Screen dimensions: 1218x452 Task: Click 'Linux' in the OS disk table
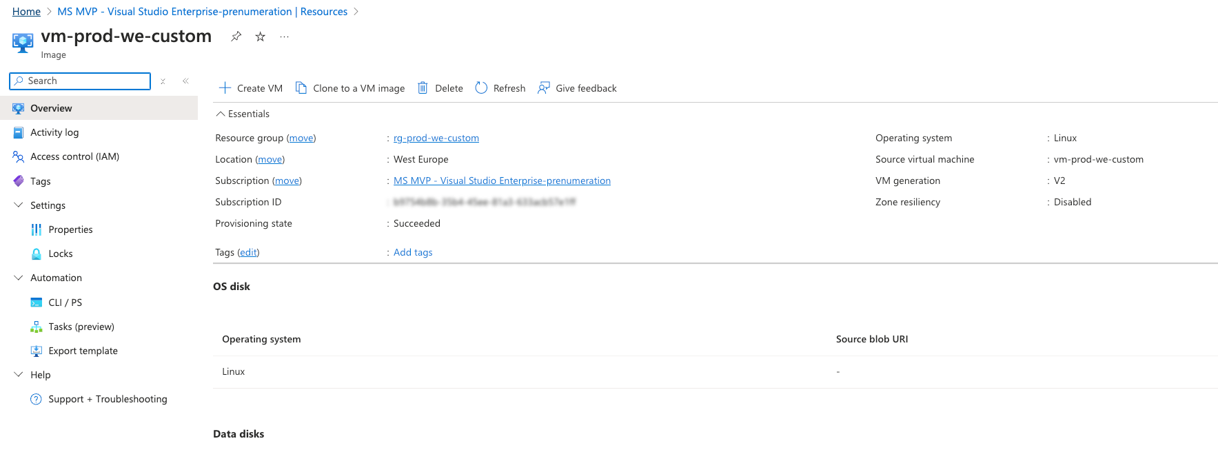pyautogui.click(x=234, y=371)
